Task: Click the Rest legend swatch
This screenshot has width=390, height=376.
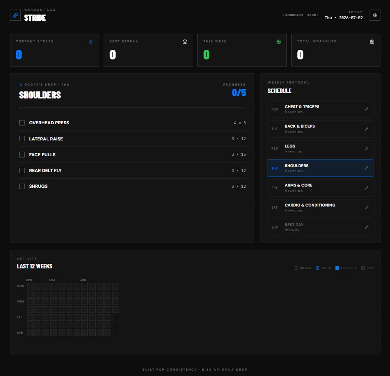Action: 363,268
